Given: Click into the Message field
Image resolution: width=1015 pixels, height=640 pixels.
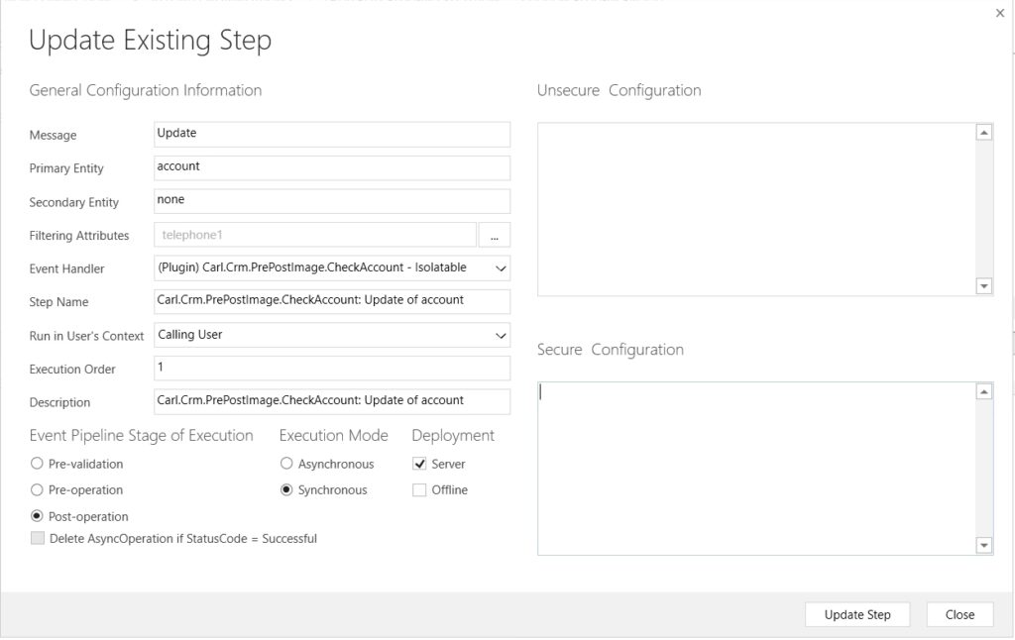Looking at the screenshot, I should click(x=332, y=134).
